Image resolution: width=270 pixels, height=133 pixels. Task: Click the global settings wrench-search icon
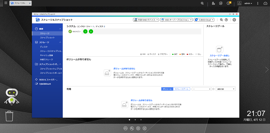click(x=221, y=20)
